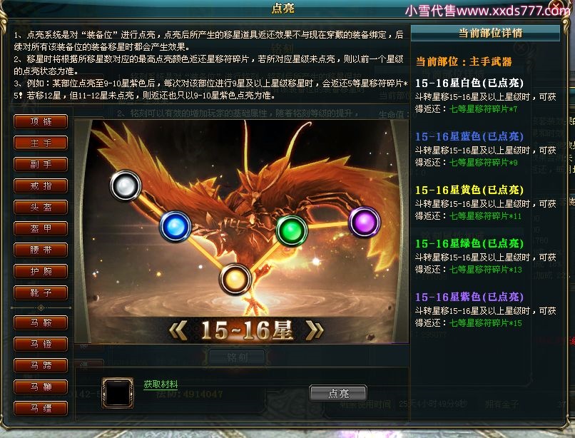This screenshot has height=438, width=575.
Task: Choose the 马鞍 mount slot
Action: (41, 323)
